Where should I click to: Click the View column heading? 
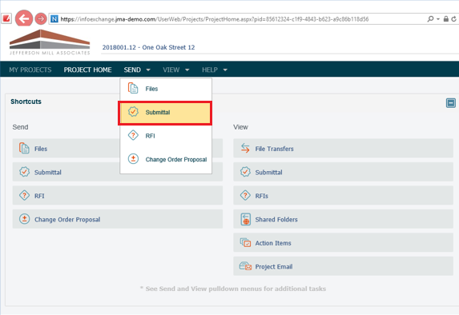240,127
